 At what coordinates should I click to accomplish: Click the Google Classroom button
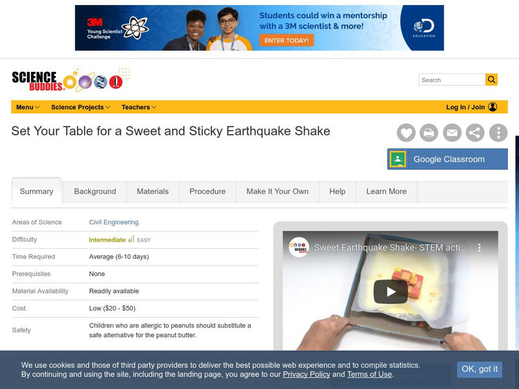[448, 159]
